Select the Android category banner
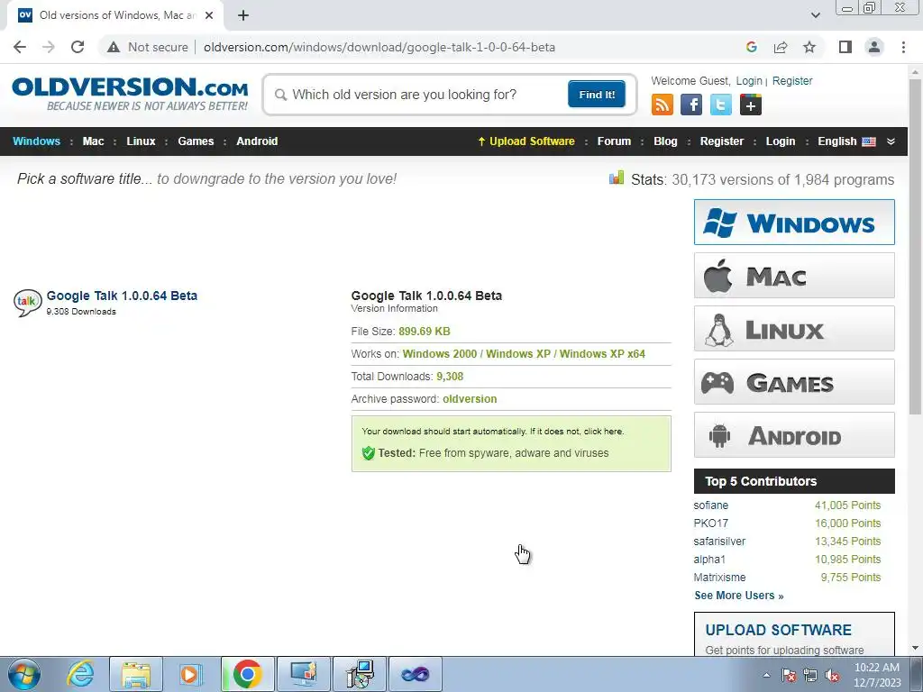 [x=794, y=435]
